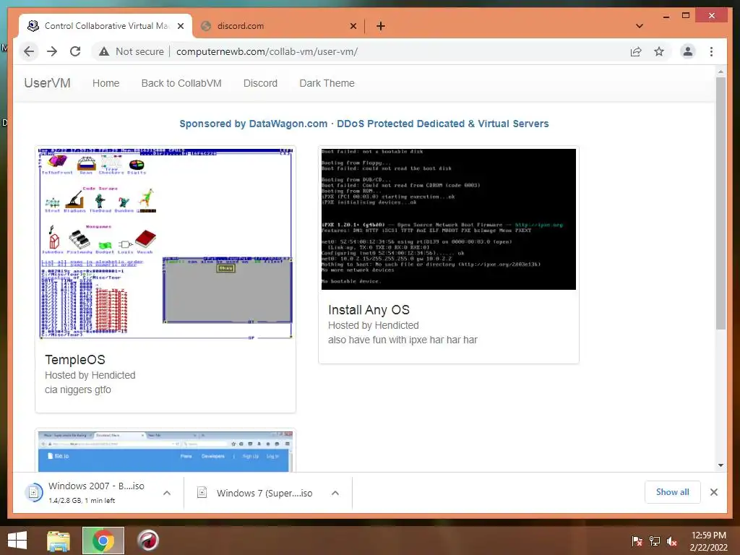The height and width of the screenshot is (555, 740).
Task: Bookmark this page with star
Action: [659, 51]
